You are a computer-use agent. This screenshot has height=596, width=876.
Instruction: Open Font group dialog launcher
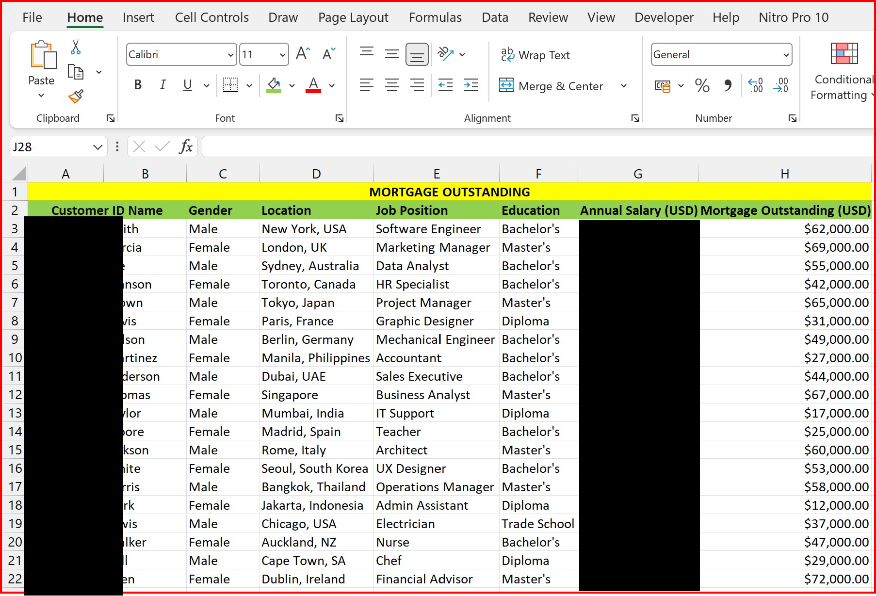coord(340,118)
